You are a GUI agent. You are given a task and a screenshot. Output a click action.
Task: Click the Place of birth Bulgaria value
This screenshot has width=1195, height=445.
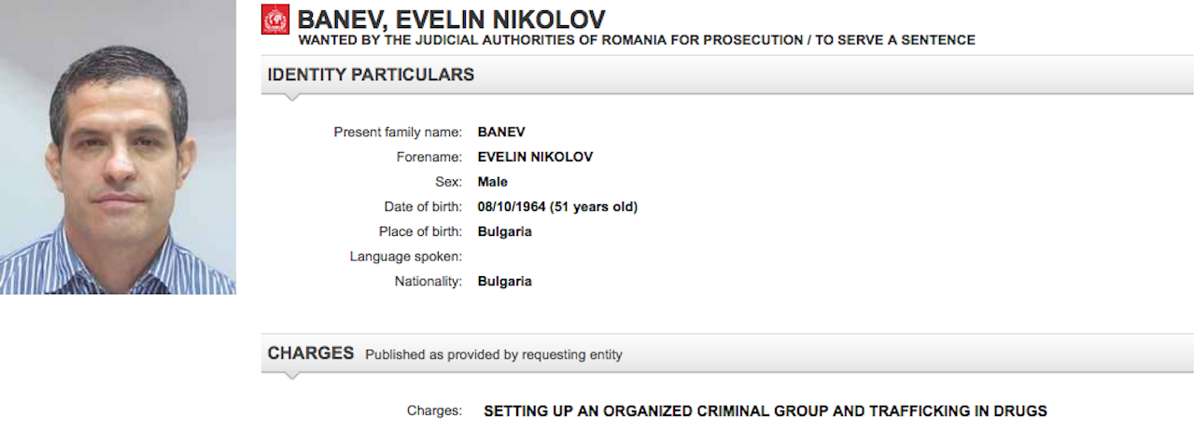[504, 231]
